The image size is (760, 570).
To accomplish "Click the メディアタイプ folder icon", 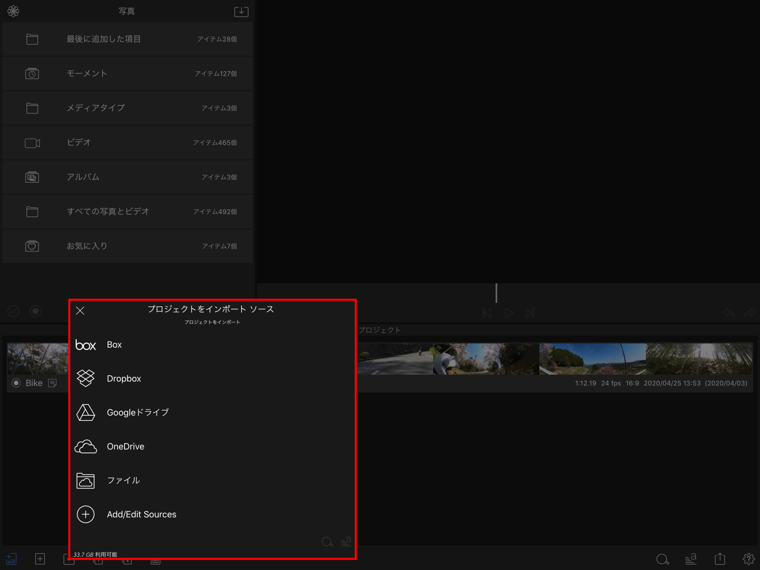I will click(x=32, y=108).
